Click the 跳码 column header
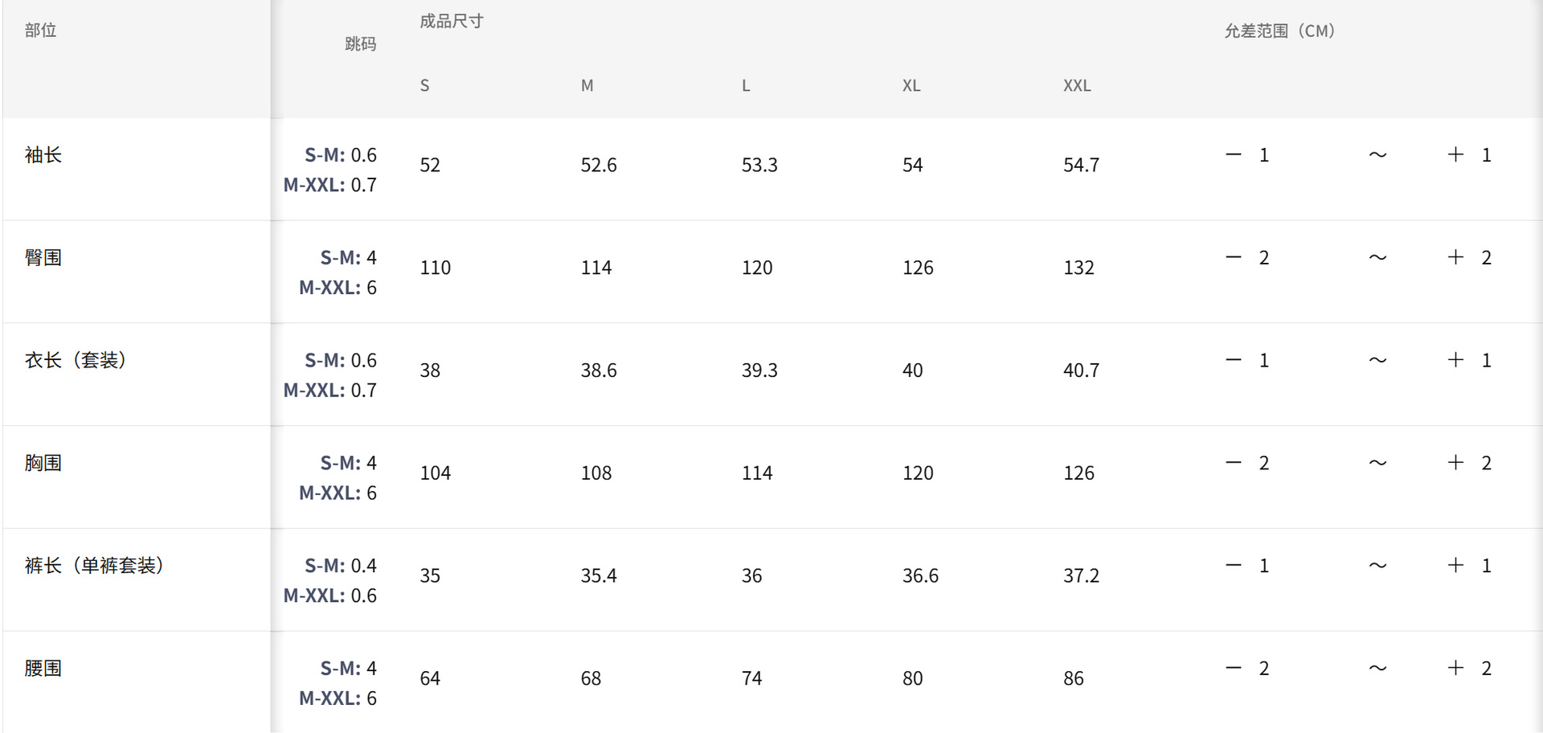 (x=360, y=44)
